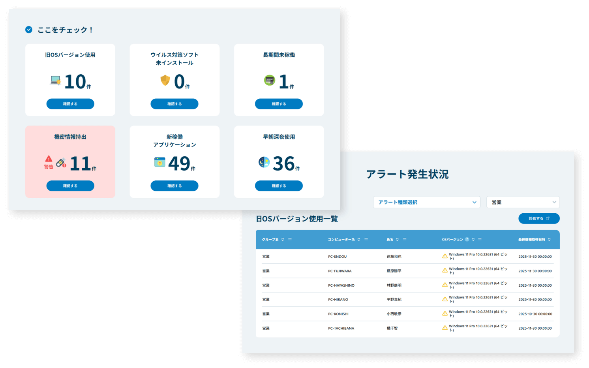
Task: Click the USB drive icon in 機密情報持出
Action: coord(61,163)
